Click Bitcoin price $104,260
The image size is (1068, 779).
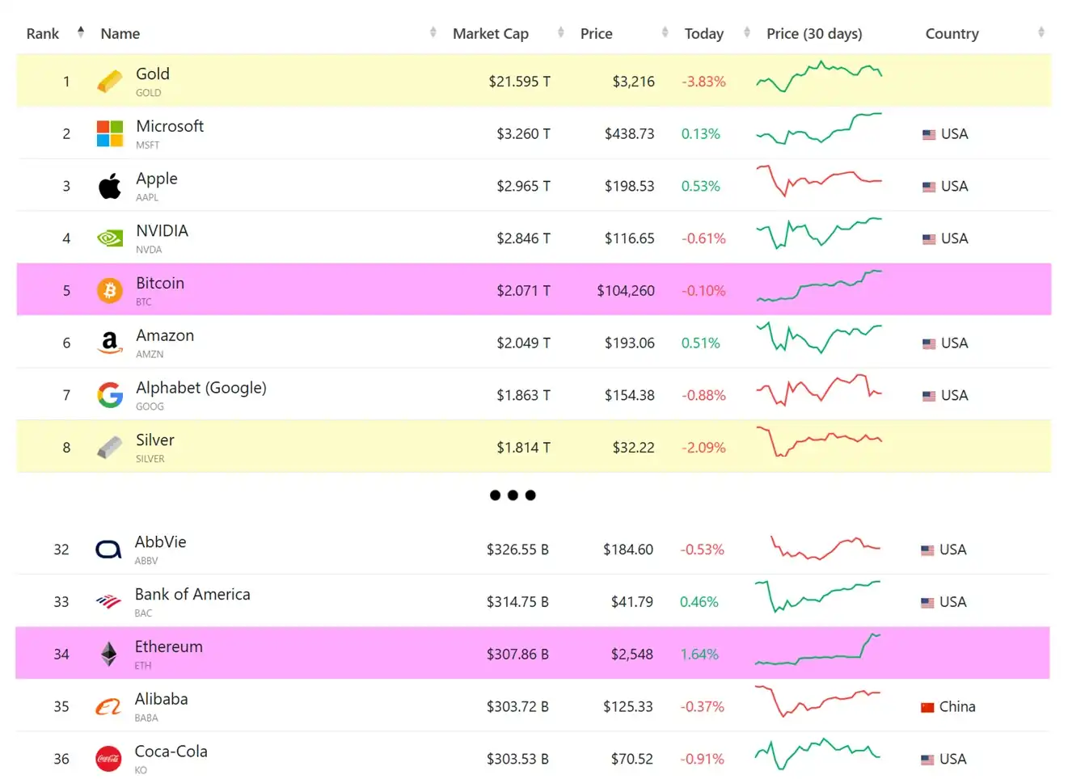[x=626, y=291]
